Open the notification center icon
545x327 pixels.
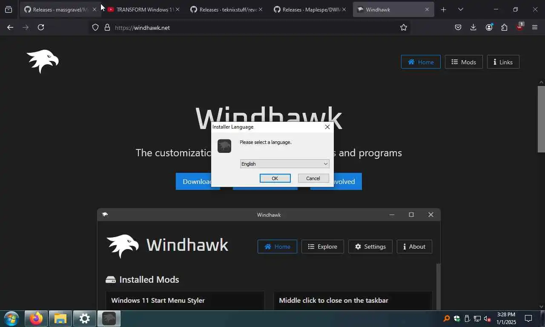tap(528, 318)
